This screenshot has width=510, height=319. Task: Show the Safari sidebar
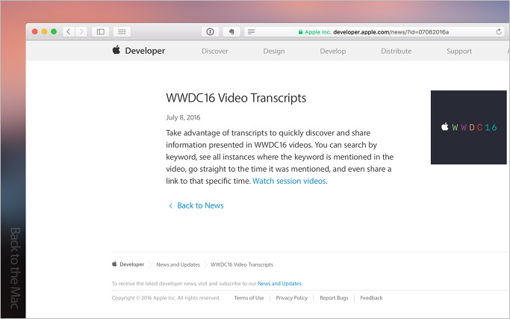click(101, 31)
